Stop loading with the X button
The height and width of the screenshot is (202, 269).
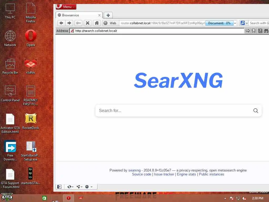click(x=87, y=23)
